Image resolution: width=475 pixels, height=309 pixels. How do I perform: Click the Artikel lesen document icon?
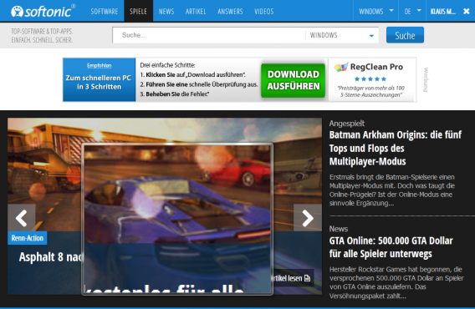click(x=307, y=278)
